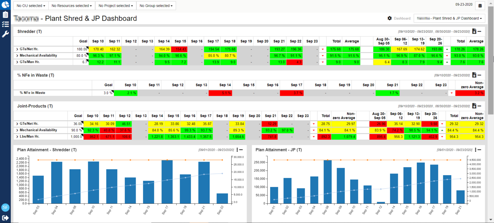Open the No OU selected dropdown
This screenshot has width=494, height=223.
point(31,5)
